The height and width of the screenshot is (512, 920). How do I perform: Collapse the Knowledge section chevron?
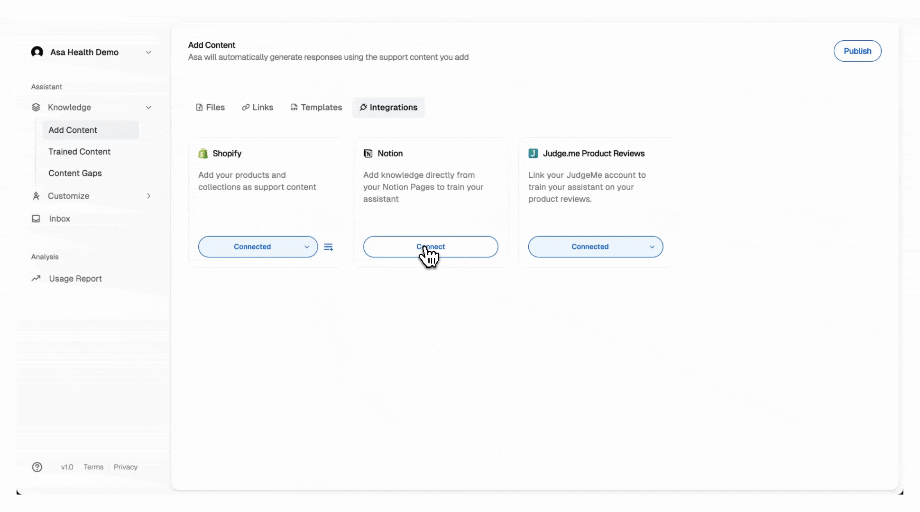point(148,108)
